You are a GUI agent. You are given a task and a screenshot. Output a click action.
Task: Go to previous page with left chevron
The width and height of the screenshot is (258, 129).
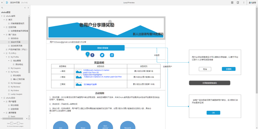coord(25,8)
